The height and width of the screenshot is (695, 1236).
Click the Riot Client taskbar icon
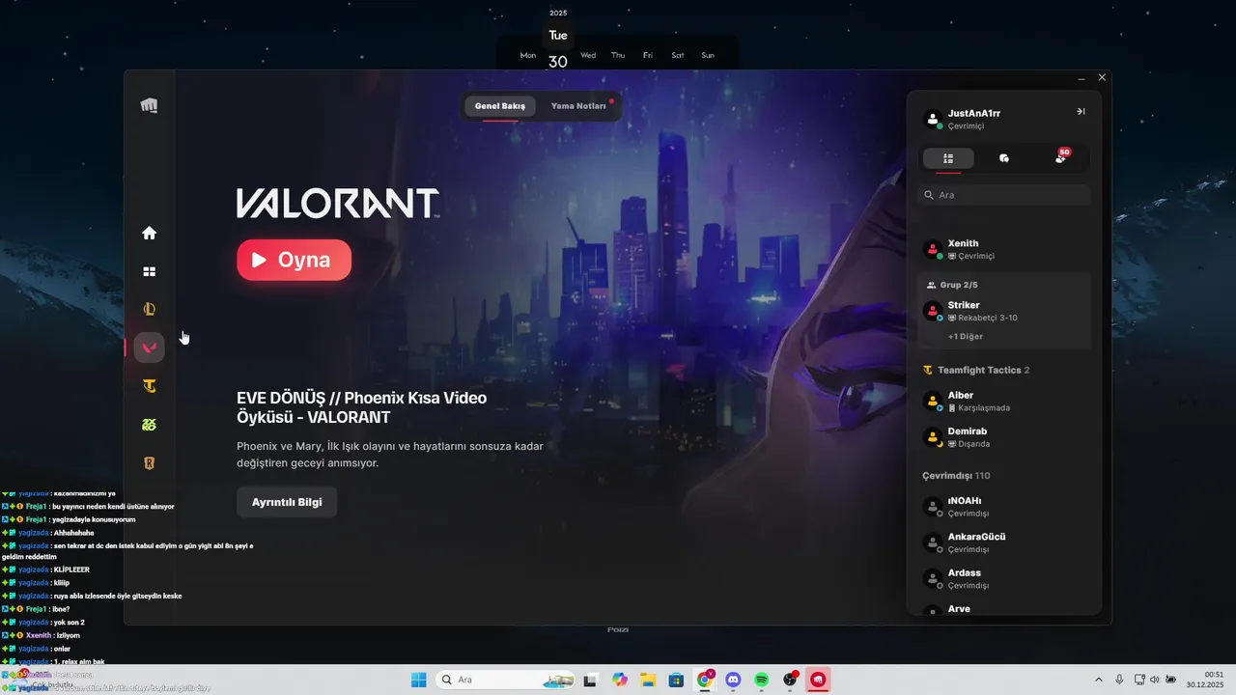tap(818, 680)
